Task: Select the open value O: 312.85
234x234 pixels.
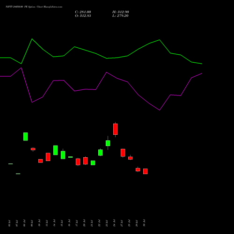Action: click(83, 16)
